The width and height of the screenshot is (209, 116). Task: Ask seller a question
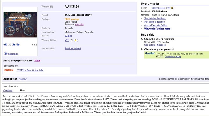point(154,22)
